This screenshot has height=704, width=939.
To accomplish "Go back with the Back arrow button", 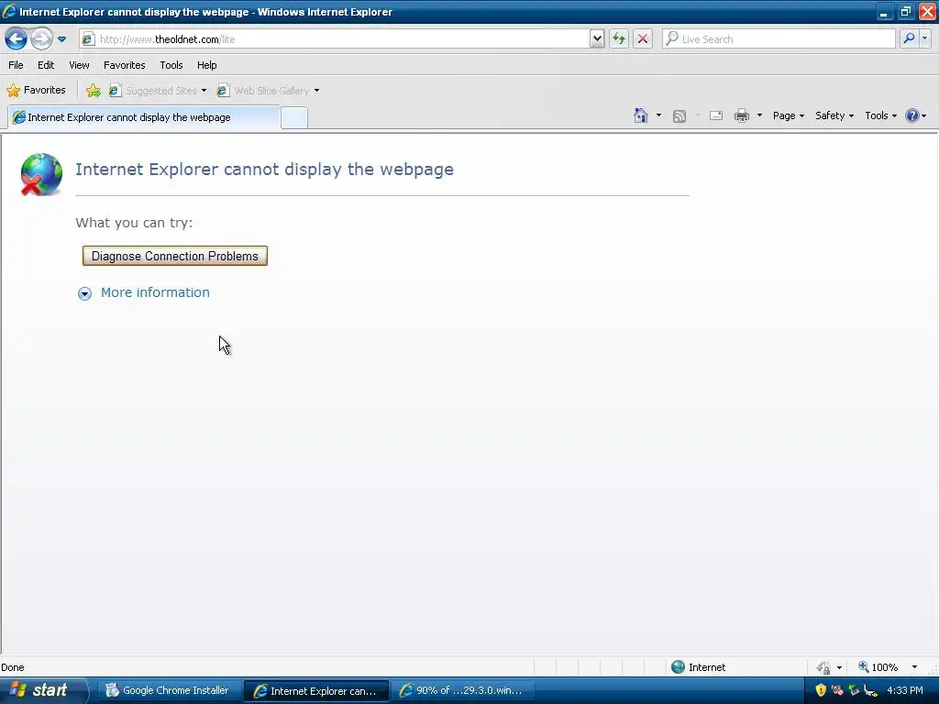I will point(16,39).
